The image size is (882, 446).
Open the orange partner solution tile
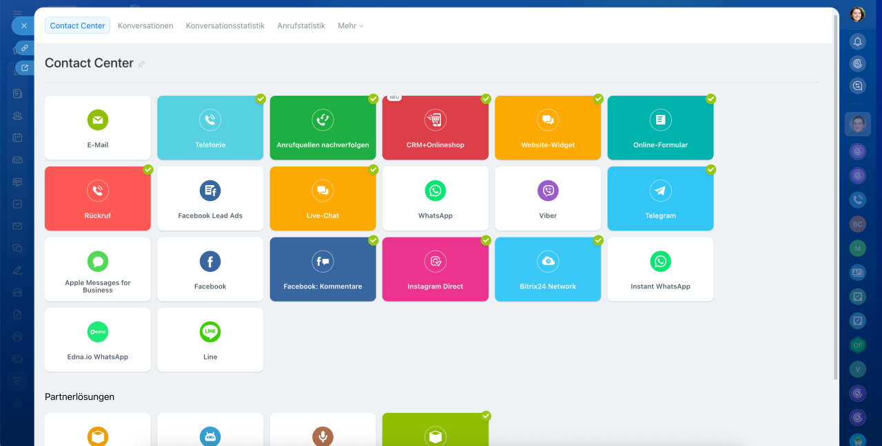point(97,429)
